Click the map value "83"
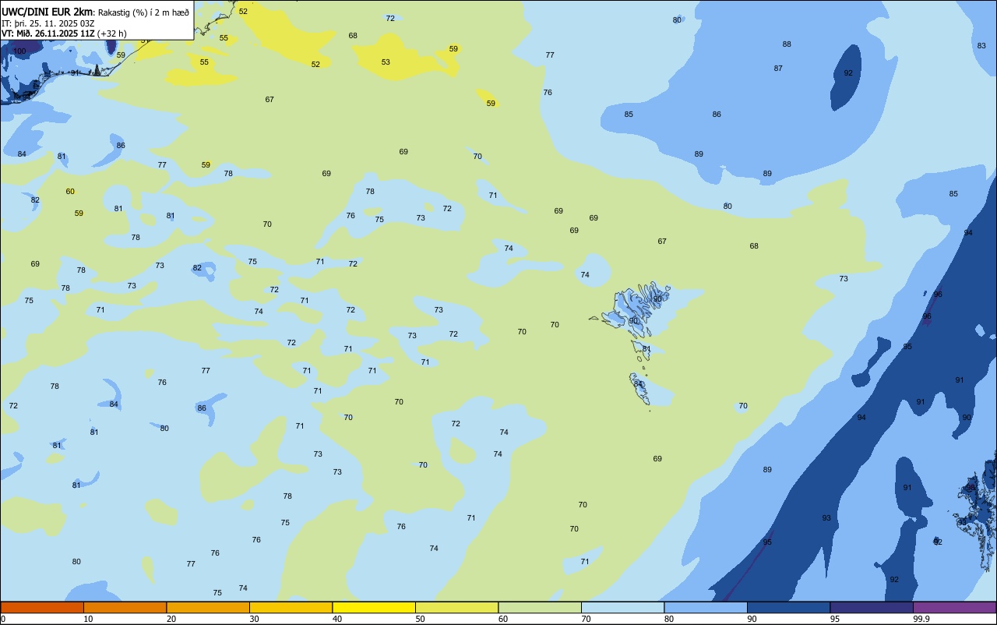Screen dimensions: 997x625 click(981, 46)
